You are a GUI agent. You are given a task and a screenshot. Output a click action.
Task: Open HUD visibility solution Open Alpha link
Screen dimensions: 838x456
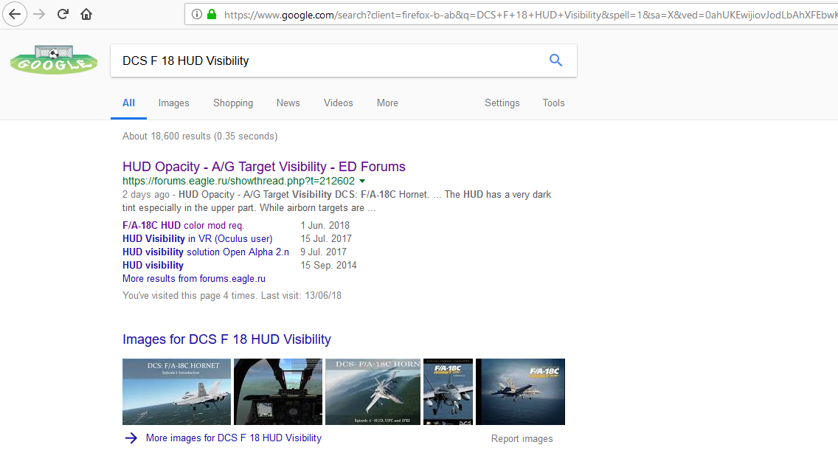coord(206,252)
